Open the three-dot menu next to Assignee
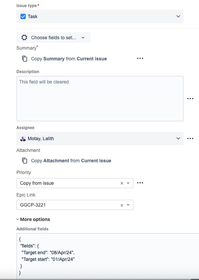 tap(190, 138)
